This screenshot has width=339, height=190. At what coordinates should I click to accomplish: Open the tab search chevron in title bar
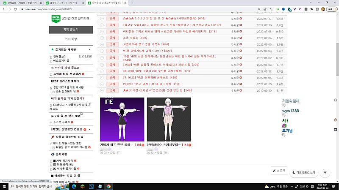tap(311, 3)
